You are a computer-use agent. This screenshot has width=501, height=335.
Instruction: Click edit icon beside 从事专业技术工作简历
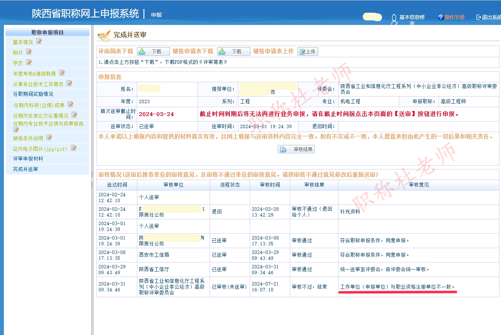(x=69, y=83)
